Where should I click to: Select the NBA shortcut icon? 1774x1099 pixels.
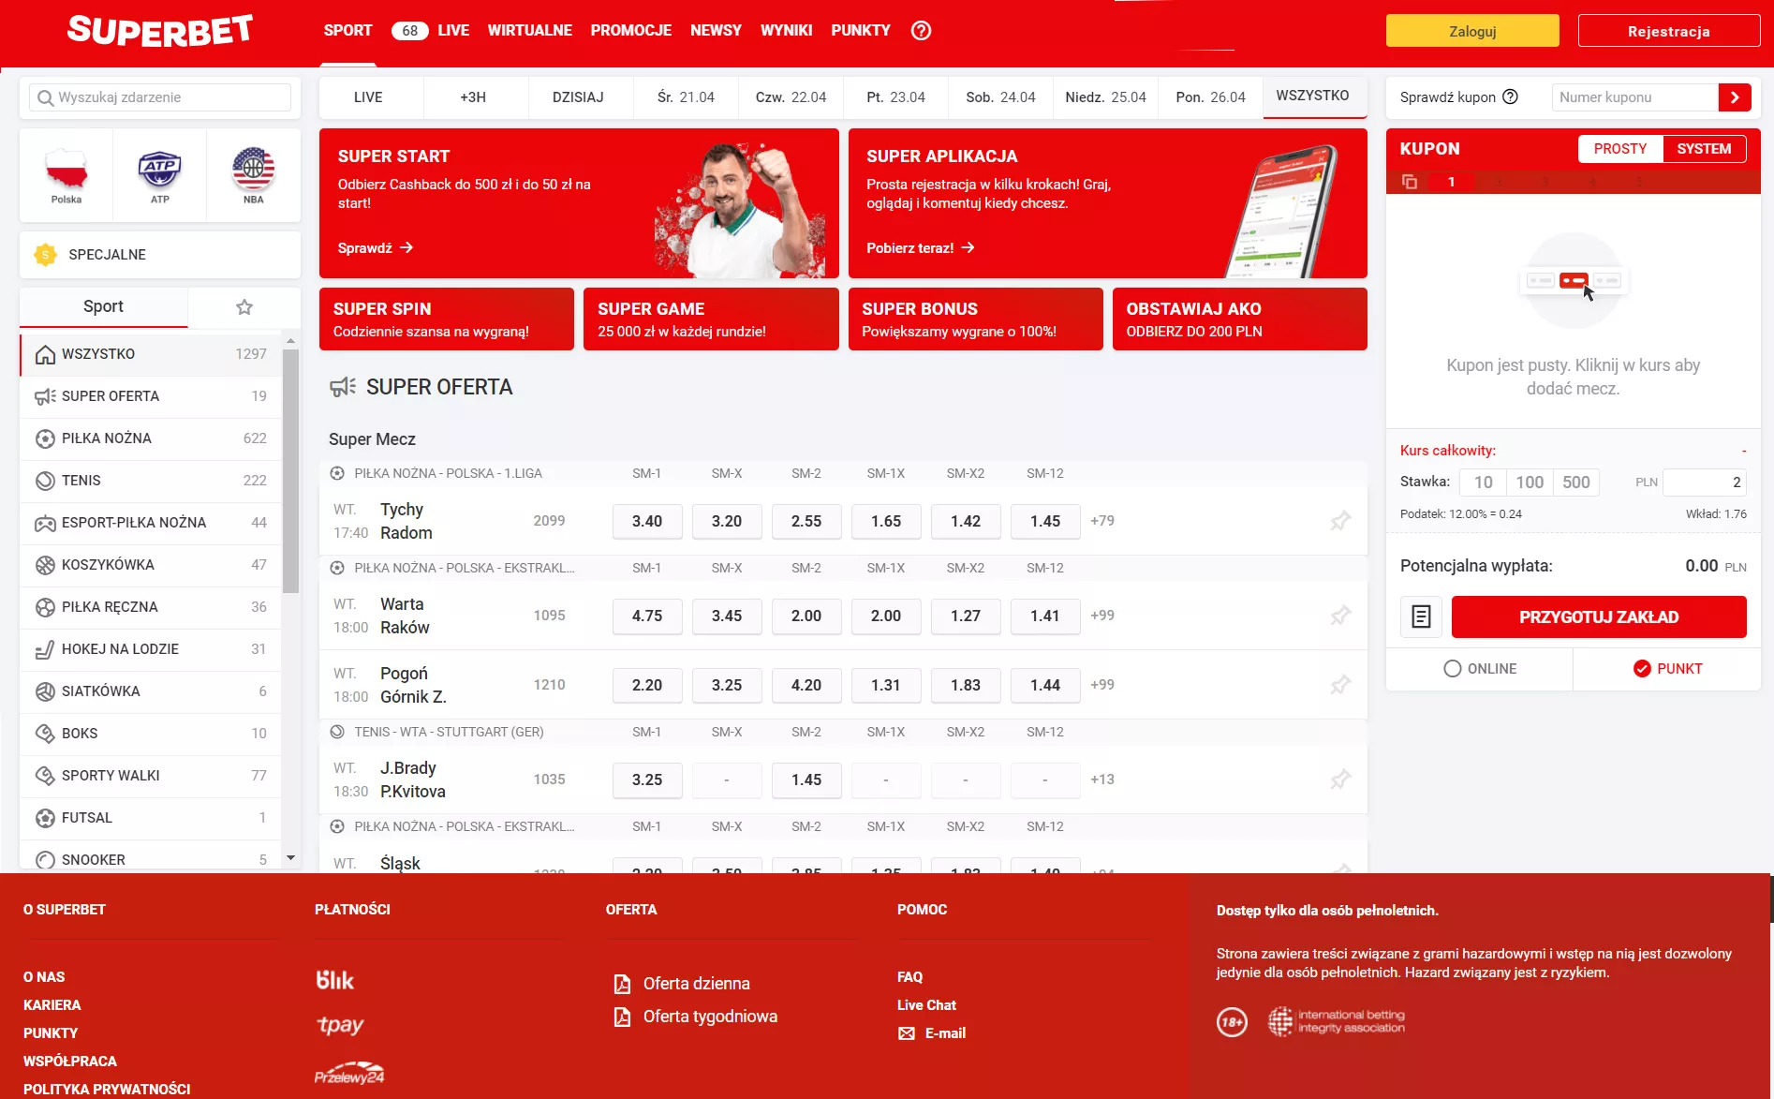click(x=254, y=175)
